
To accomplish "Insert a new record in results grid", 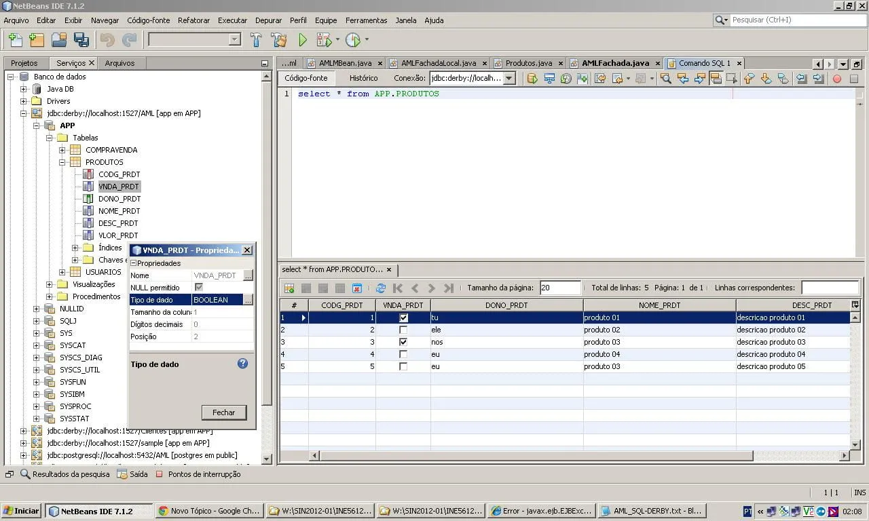I will (x=289, y=288).
